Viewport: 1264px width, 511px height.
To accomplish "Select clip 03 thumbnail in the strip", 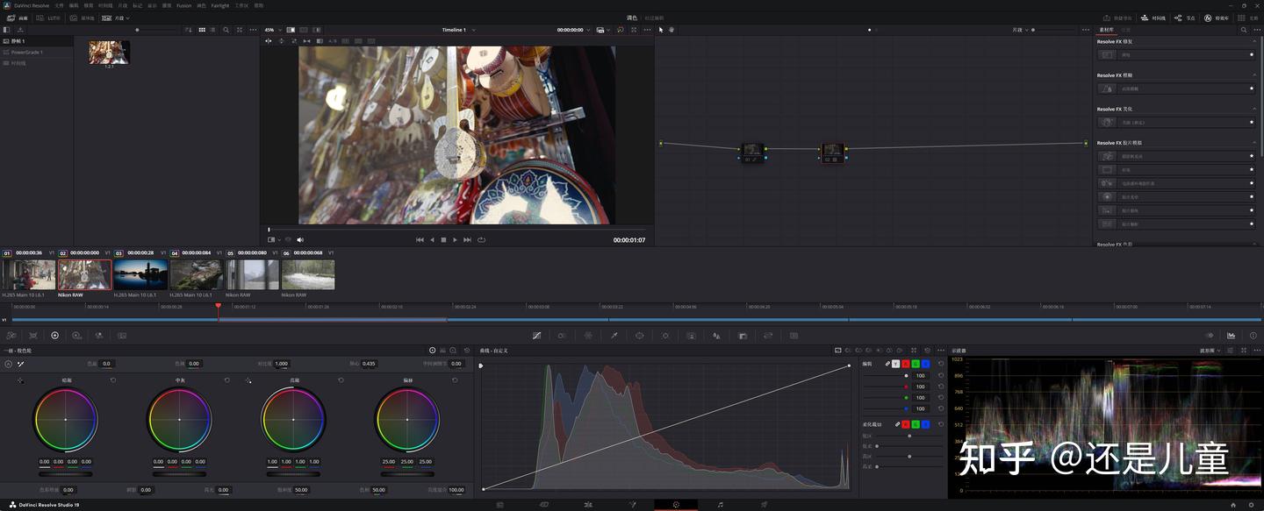I will point(140,274).
